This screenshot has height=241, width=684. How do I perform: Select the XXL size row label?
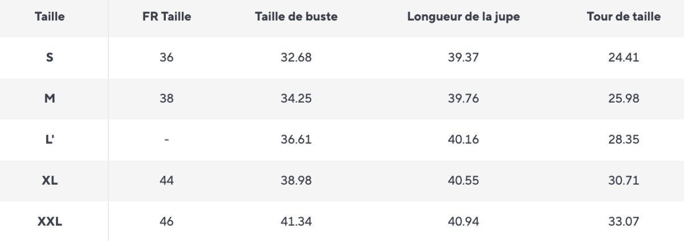point(50,222)
